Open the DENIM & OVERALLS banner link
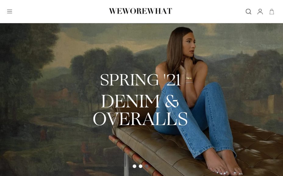Image resolution: width=283 pixels, height=176 pixels. 140,110
